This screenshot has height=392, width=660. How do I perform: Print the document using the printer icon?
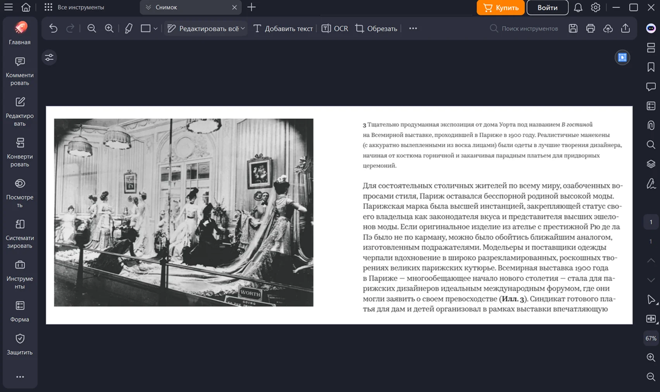pos(590,28)
